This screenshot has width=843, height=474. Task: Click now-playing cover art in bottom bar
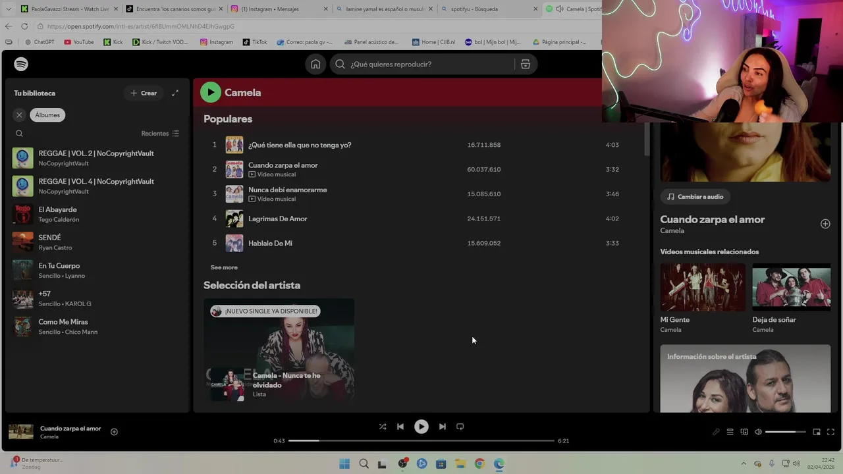coord(21,432)
